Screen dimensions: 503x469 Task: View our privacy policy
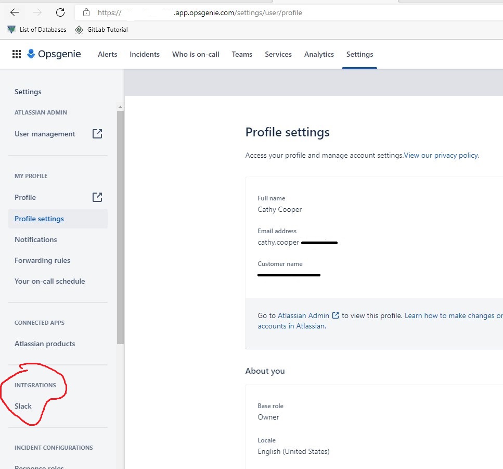pyautogui.click(x=441, y=155)
